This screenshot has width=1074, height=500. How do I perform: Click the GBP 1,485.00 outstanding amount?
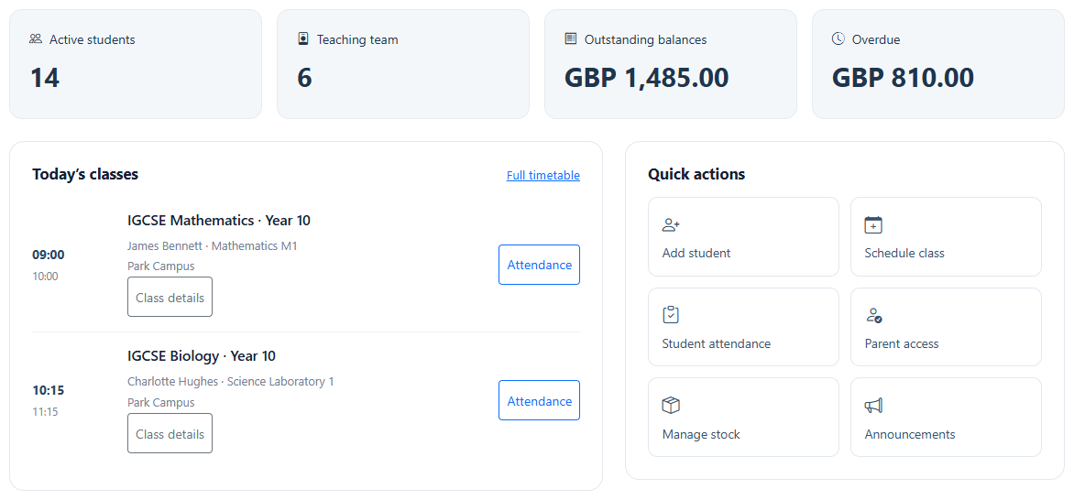pyautogui.click(x=647, y=78)
